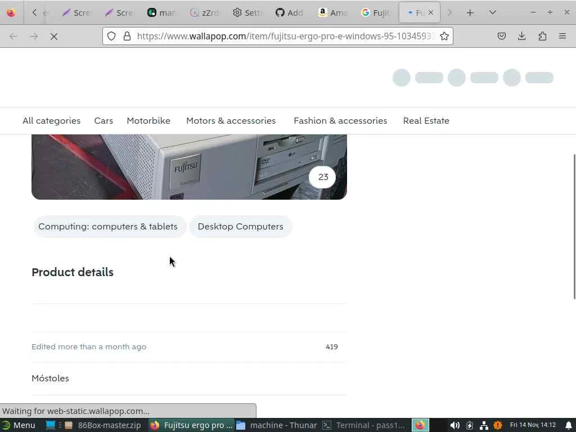
Task: Open the volume speaker tray icon
Action: [454, 425]
